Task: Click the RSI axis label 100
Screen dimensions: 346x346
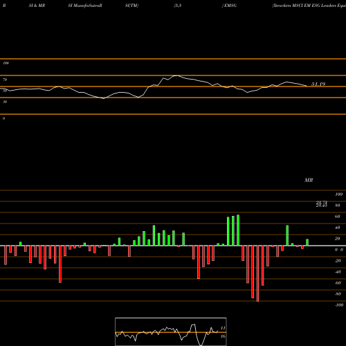Action: pyautogui.click(x=6, y=63)
